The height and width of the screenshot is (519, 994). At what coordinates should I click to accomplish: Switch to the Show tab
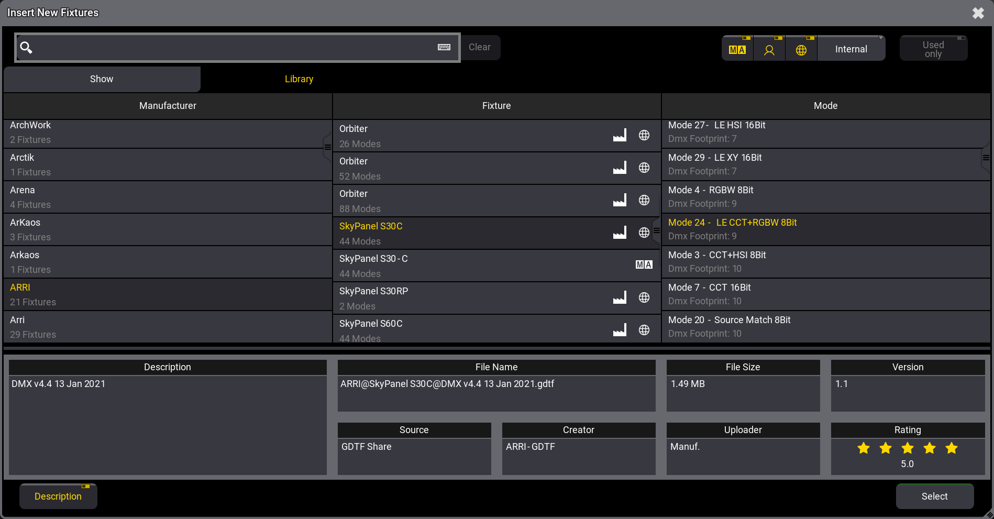102,79
